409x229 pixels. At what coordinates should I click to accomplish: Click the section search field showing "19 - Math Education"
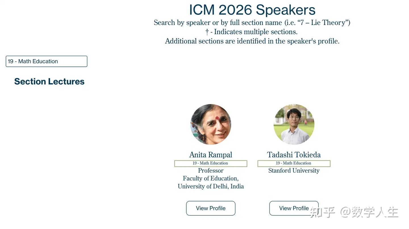[x=46, y=61]
